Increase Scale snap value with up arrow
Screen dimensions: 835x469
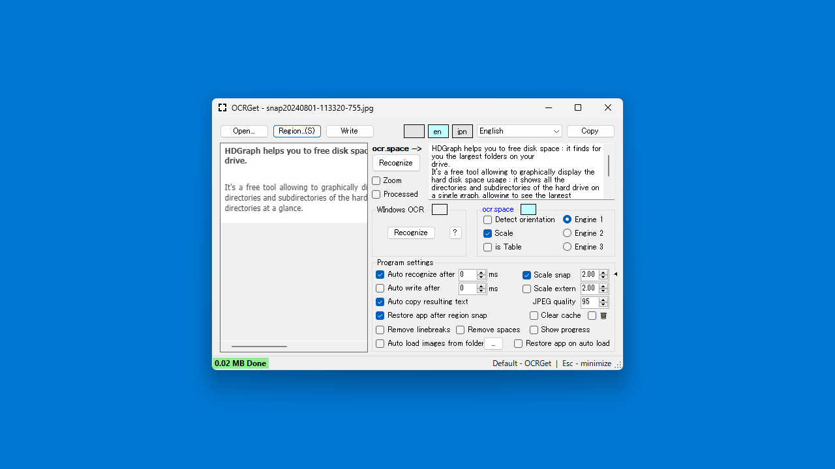604,272
